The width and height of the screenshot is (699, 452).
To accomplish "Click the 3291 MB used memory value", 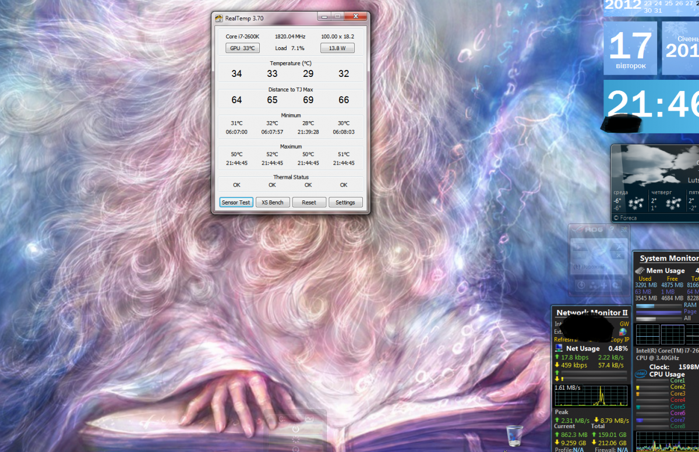I will pyautogui.click(x=645, y=285).
